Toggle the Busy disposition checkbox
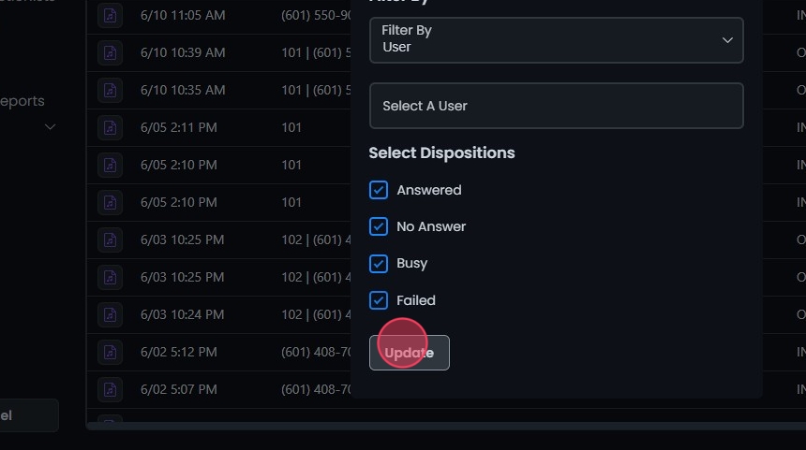 click(379, 264)
